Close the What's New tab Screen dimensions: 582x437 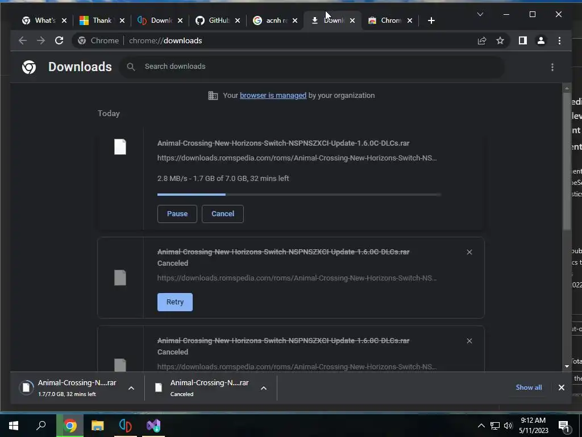(64, 20)
